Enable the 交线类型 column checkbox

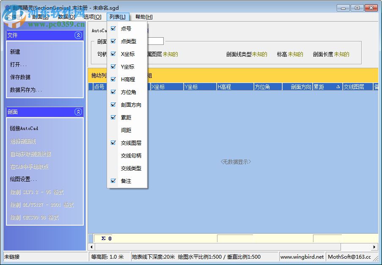click(113, 168)
